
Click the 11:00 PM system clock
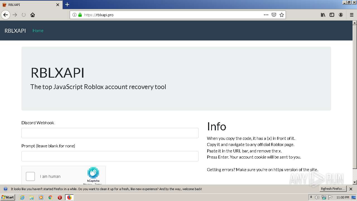[x=343, y=197]
